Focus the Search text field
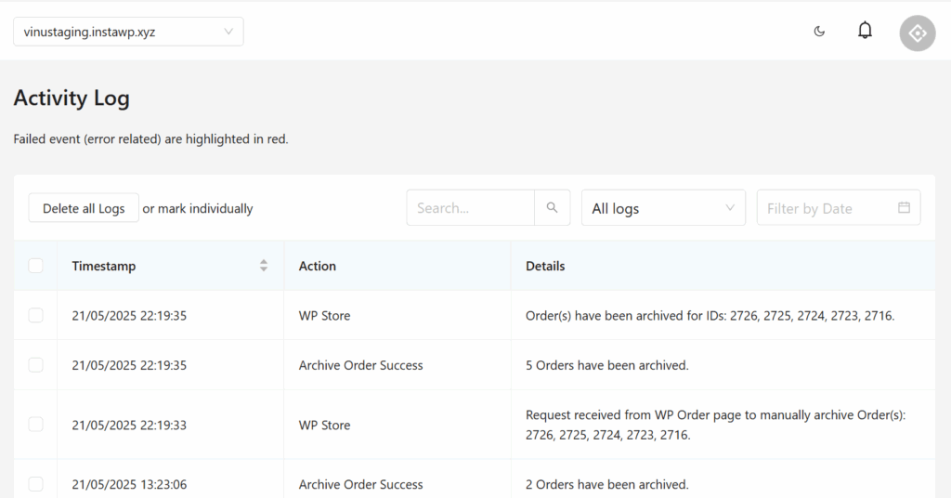 471,208
